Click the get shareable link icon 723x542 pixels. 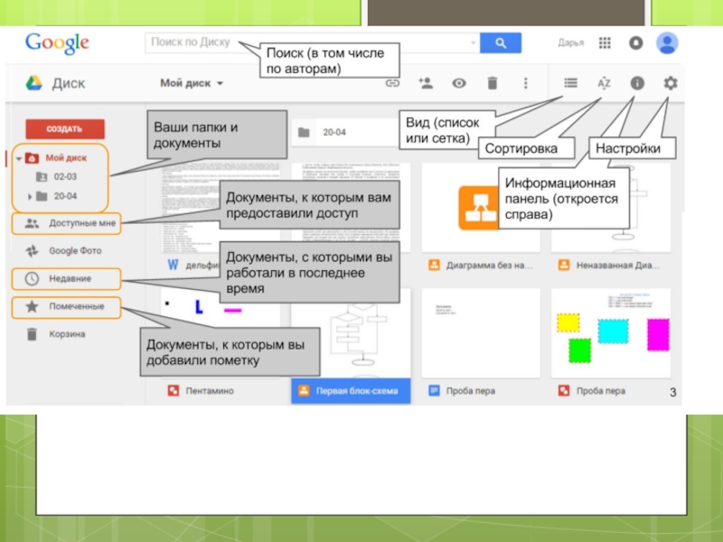(x=392, y=83)
